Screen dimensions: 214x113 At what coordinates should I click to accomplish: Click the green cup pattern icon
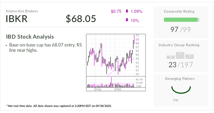click(180, 90)
